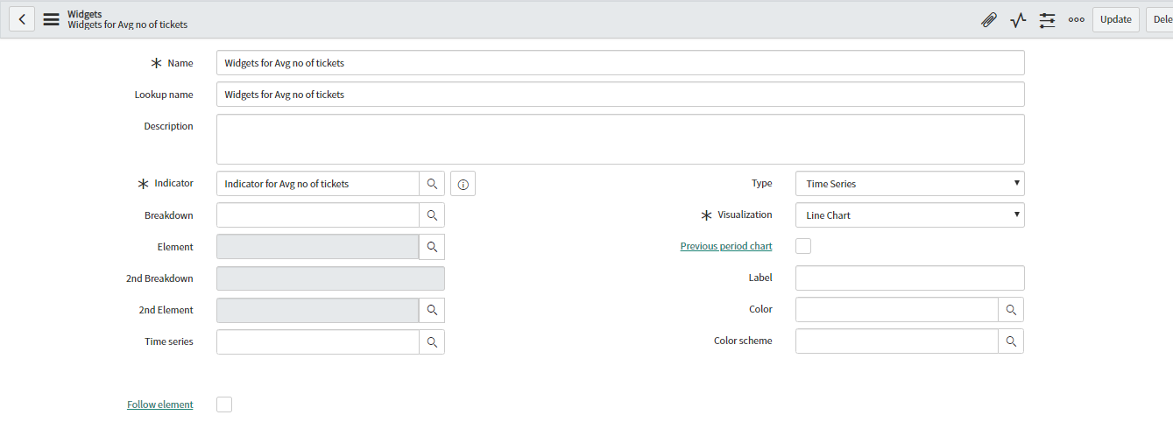This screenshot has width=1173, height=422.
Task: Open lookup for the Color field
Action: point(1011,309)
